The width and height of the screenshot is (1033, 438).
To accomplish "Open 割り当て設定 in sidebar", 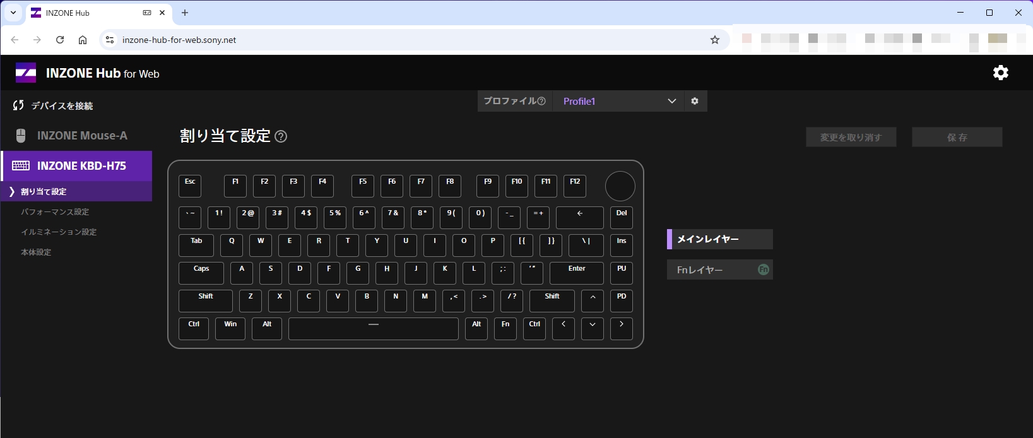I will coord(76,191).
